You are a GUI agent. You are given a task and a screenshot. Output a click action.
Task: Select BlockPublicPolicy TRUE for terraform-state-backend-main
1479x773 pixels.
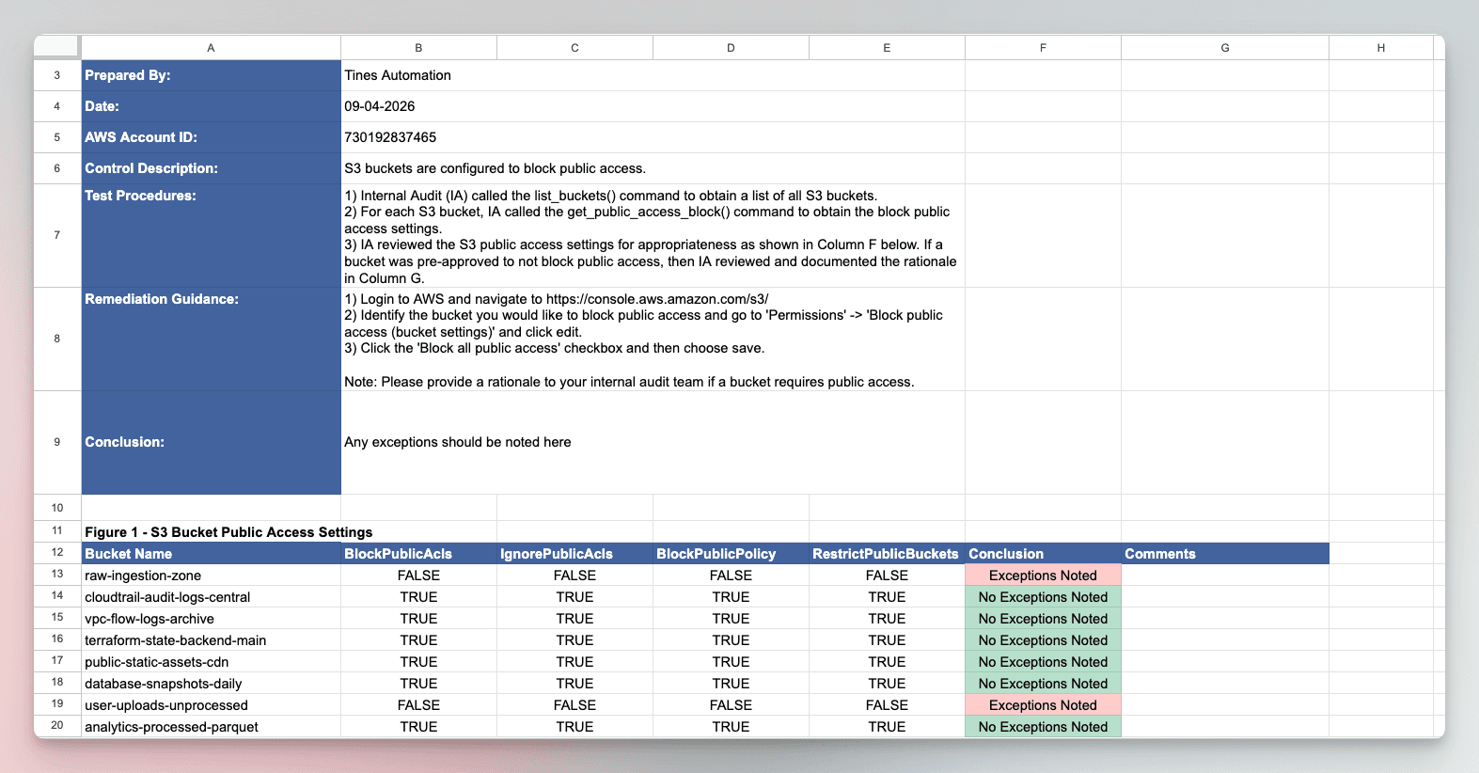[731, 640]
